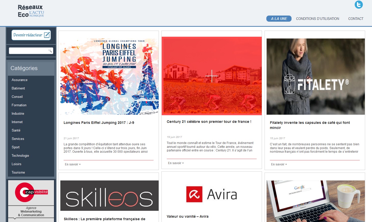Image resolution: width=372 pixels, height=222 pixels.
Task: Open the Century 21 Tour de France image
Action: pos(212,76)
